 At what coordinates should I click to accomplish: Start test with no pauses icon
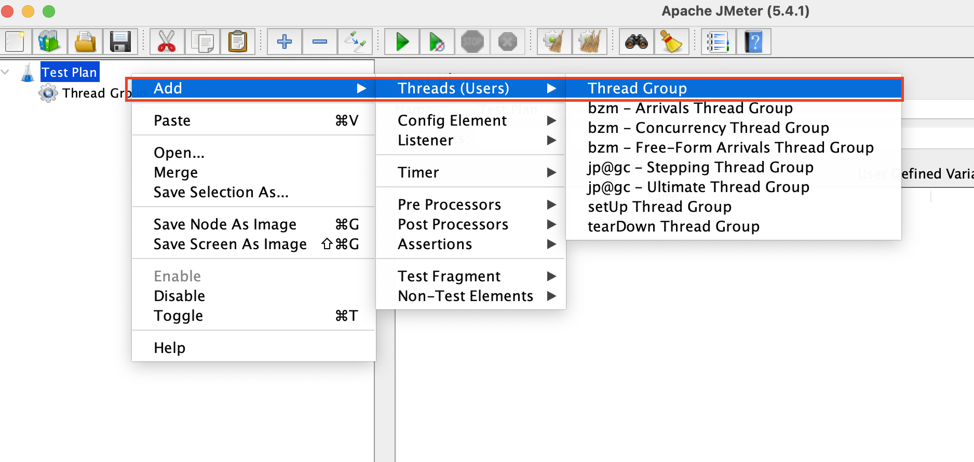[437, 42]
